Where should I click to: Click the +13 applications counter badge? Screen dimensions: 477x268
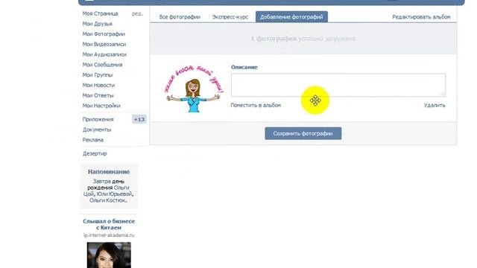(x=139, y=119)
